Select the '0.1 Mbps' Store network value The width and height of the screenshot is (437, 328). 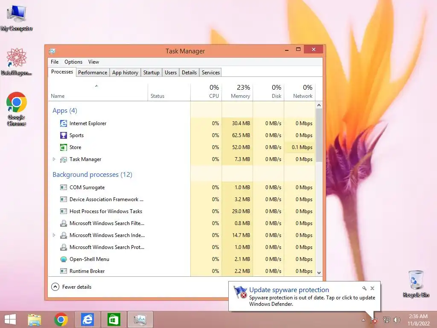pos(302,147)
